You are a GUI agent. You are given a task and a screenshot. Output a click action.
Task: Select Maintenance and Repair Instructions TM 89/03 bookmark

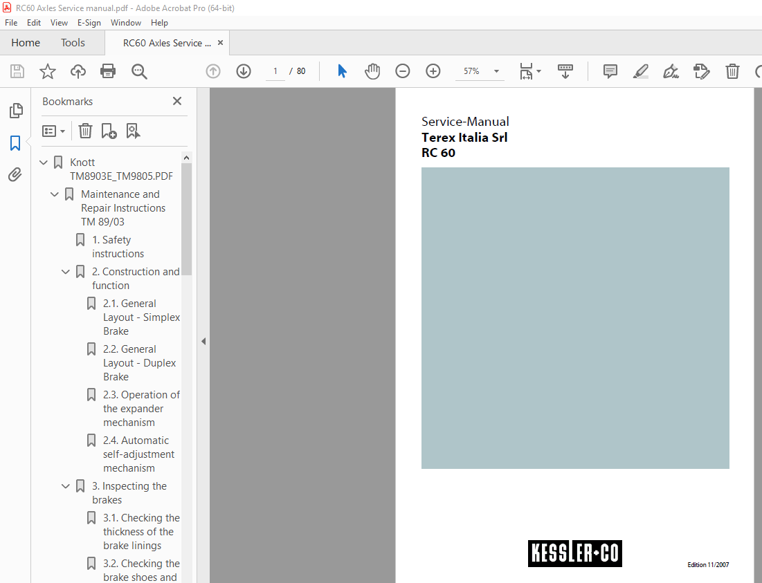[x=123, y=207]
